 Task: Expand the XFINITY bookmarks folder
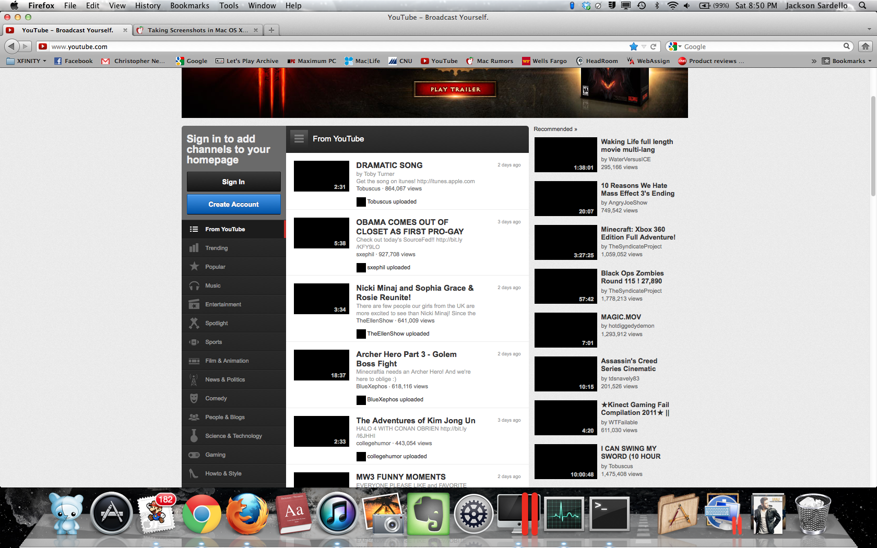pyautogui.click(x=26, y=61)
